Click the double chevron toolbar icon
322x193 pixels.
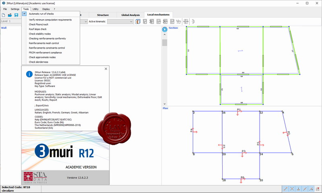pos(193,22)
